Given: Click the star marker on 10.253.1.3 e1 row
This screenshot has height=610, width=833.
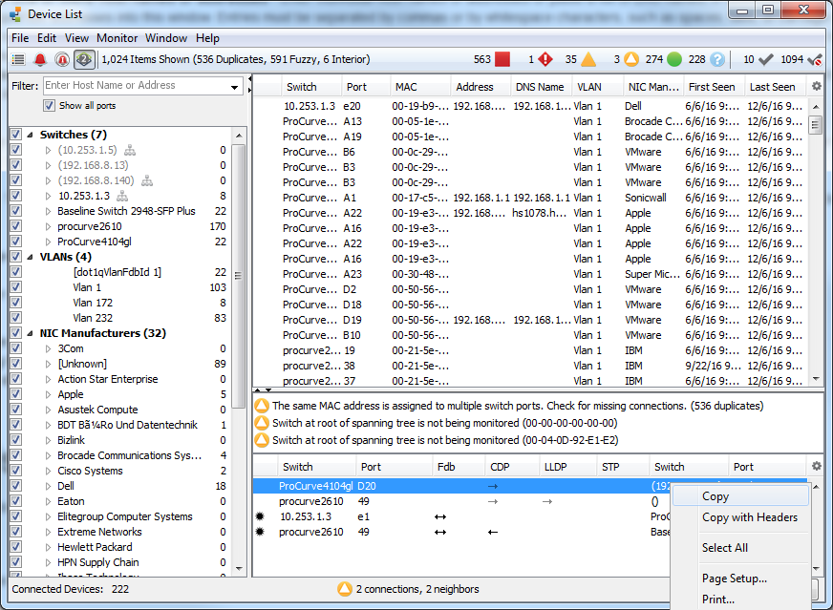Looking at the screenshot, I should point(260,516).
